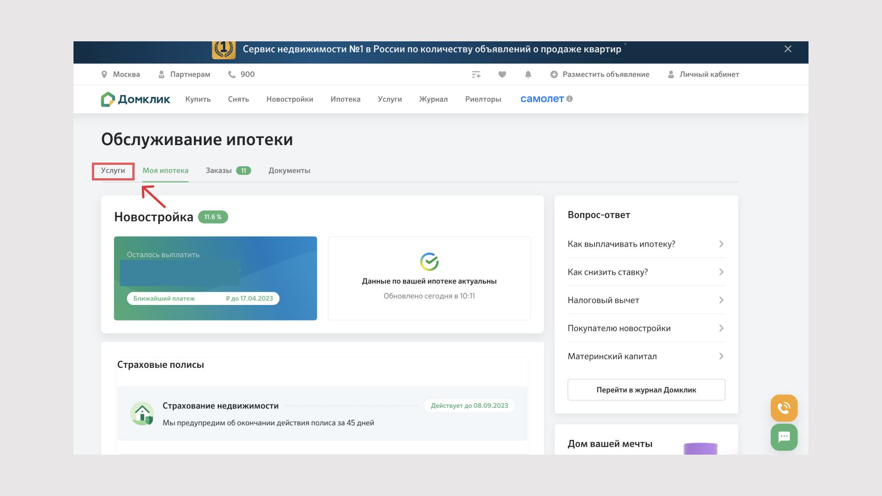Expand Покупателю новостройки item

[x=646, y=328]
